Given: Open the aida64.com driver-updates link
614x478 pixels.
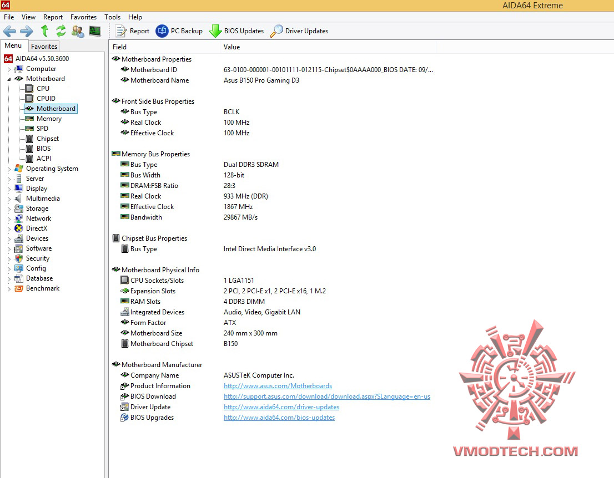Looking at the screenshot, I should coord(281,407).
